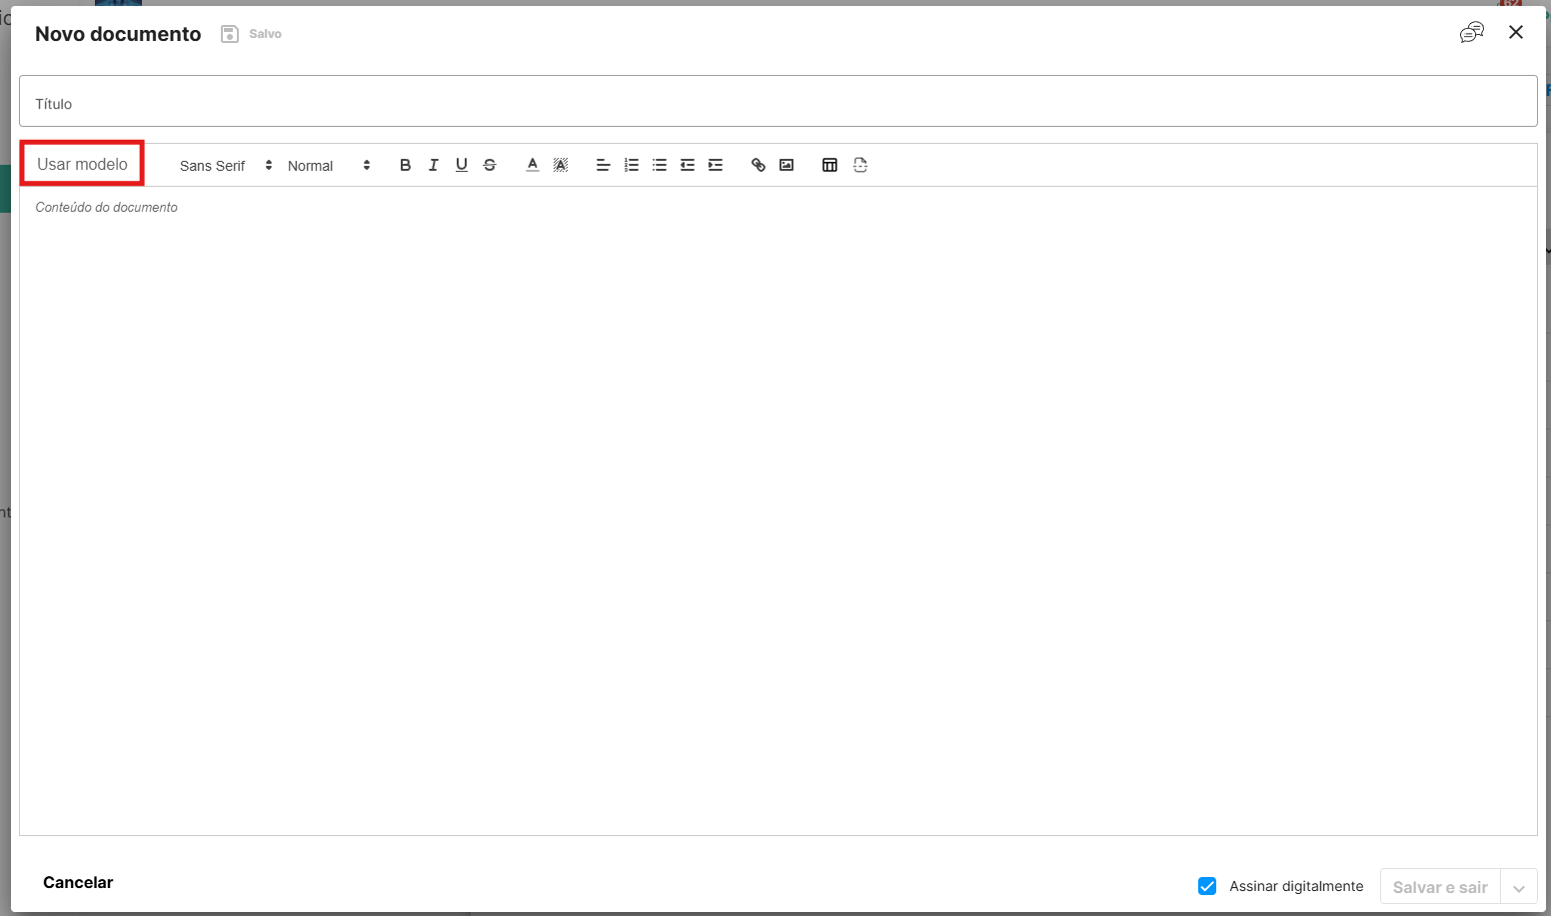This screenshot has height=916, width=1551.
Task: Apply strikethrough formatting
Action: tap(490, 165)
